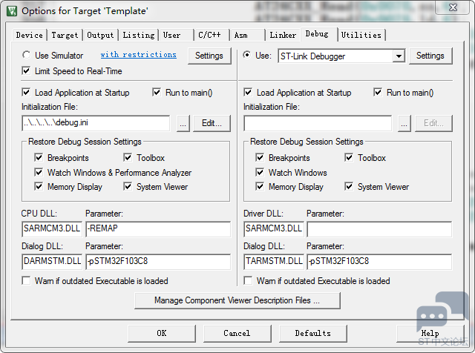This screenshot has height=353, width=475.
Task: Switch to the Utilities tab
Action: coord(361,35)
